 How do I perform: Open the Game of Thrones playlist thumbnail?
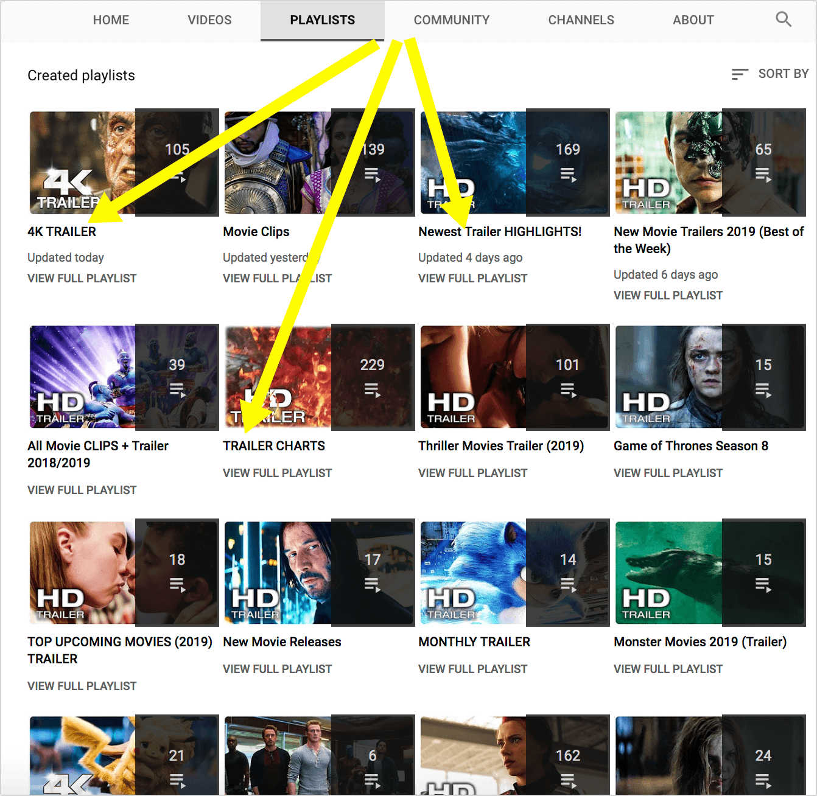pyautogui.click(x=710, y=377)
